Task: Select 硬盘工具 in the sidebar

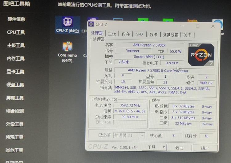Action: (x=15, y=85)
